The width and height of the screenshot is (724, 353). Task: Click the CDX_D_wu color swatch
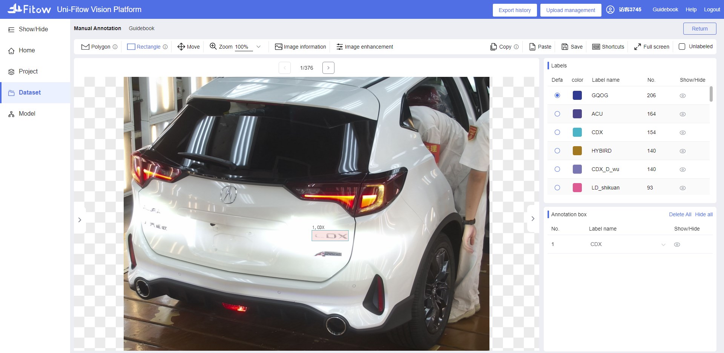click(x=577, y=169)
